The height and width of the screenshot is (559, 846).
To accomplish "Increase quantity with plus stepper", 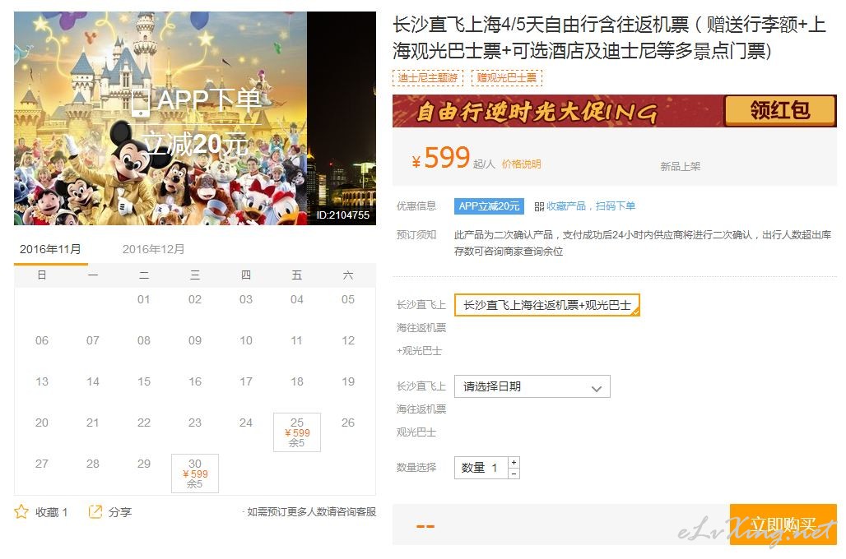I will click(514, 463).
